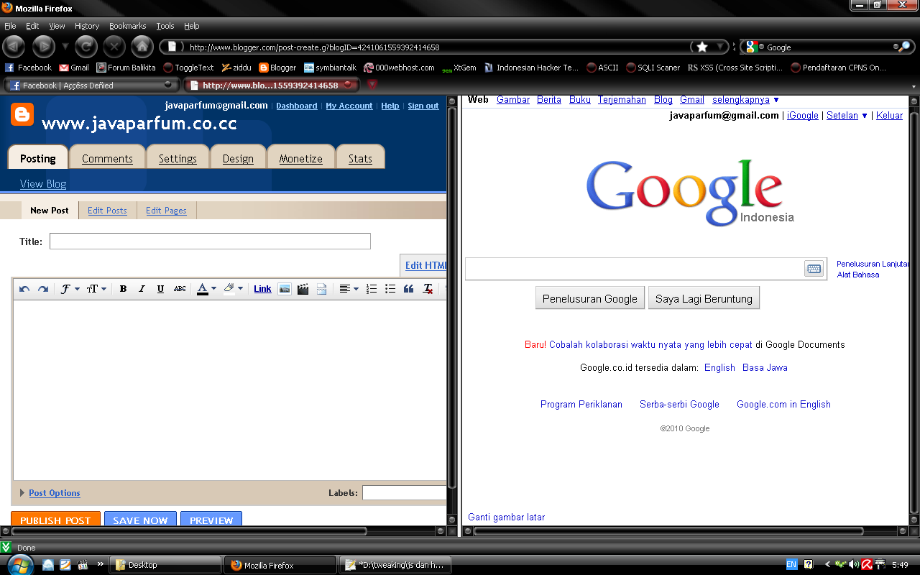
Task: Click the Labels input field
Action: click(x=405, y=492)
